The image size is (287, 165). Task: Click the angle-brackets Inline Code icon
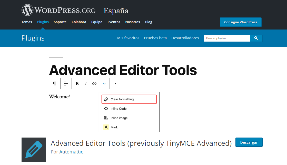pyautogui.click(x=106, y=109)
